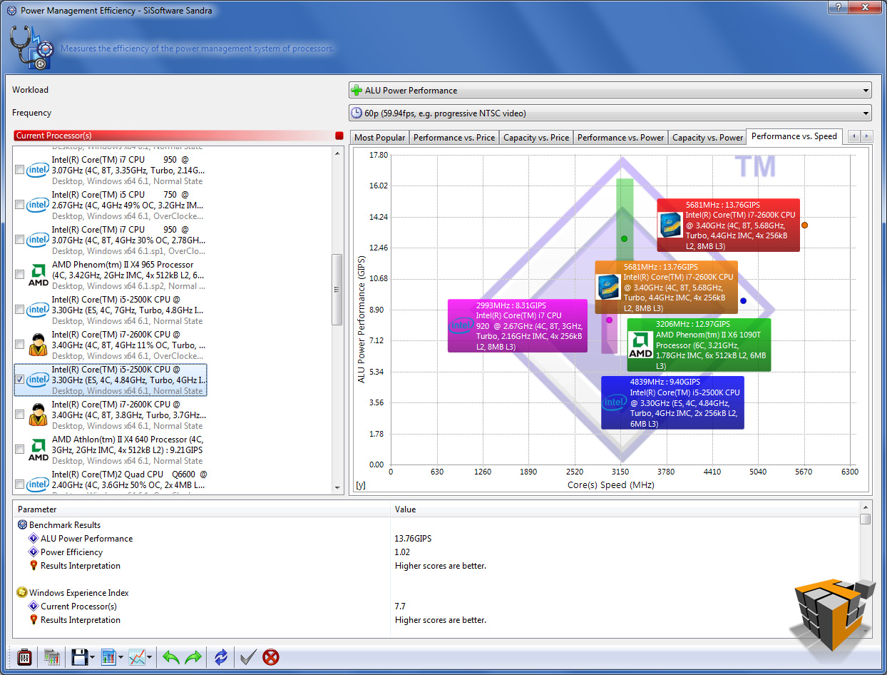Click the results panel scrollbar thumb

tap(866, 519)
